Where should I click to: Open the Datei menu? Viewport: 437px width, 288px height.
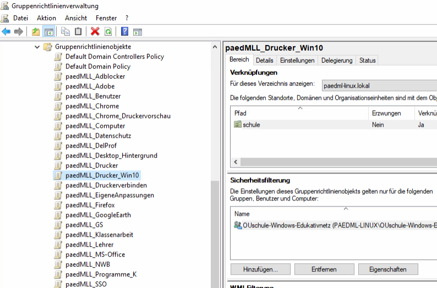click(20, 18)
